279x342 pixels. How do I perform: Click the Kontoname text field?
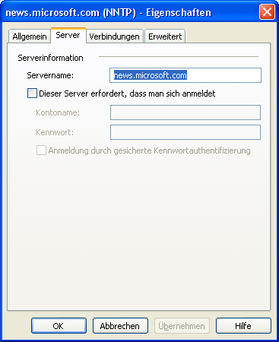pyautogui.click(x=185, y=112)
